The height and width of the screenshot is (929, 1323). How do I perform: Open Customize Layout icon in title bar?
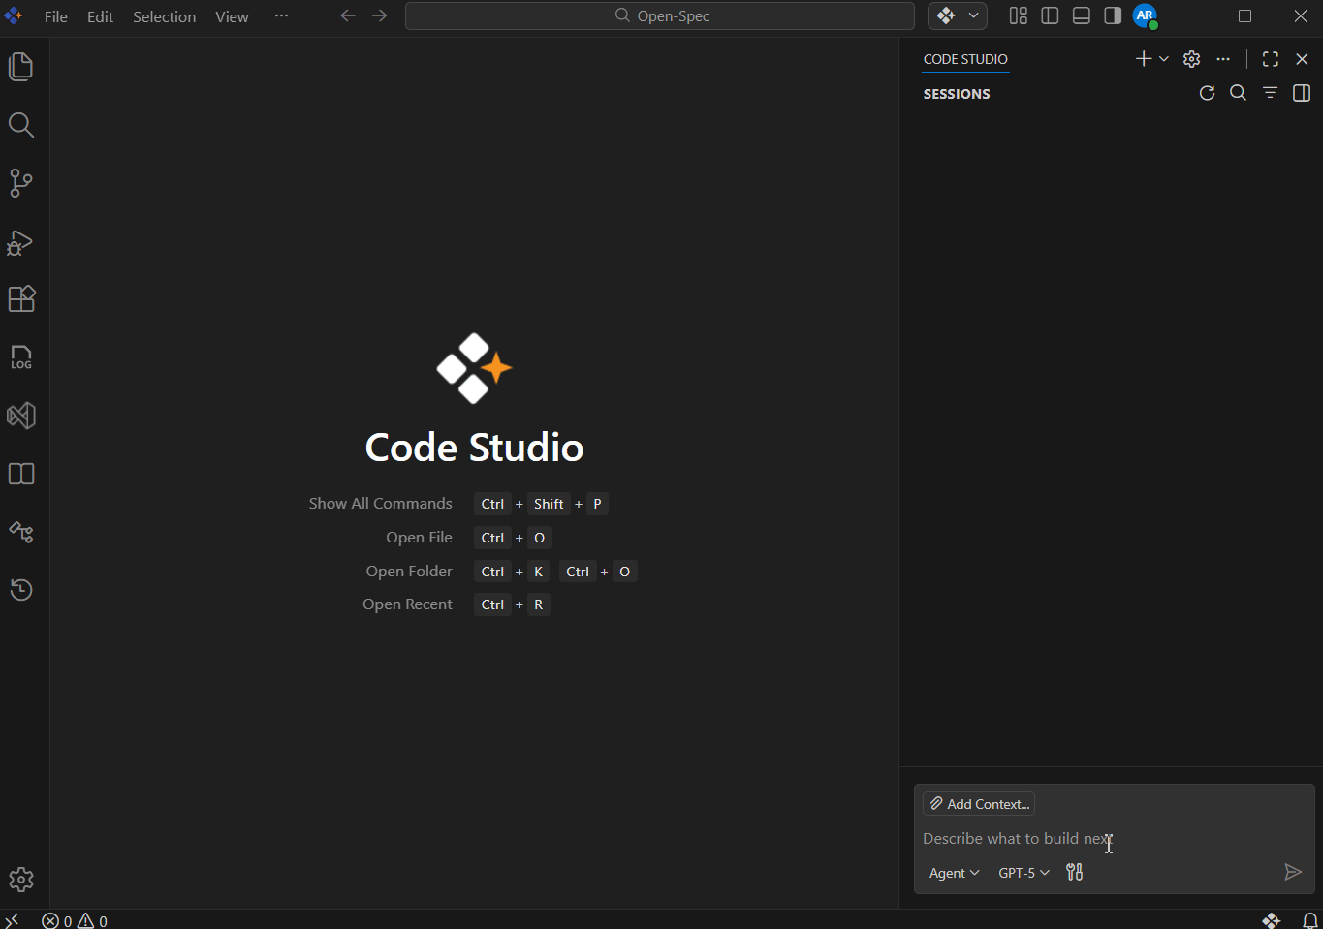pyautogui.click(x=1019, y=15)
